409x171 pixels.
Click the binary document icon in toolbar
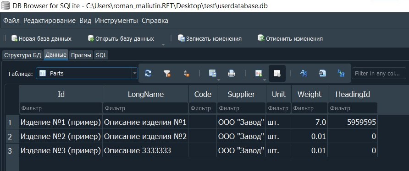[x=322, y=74]
